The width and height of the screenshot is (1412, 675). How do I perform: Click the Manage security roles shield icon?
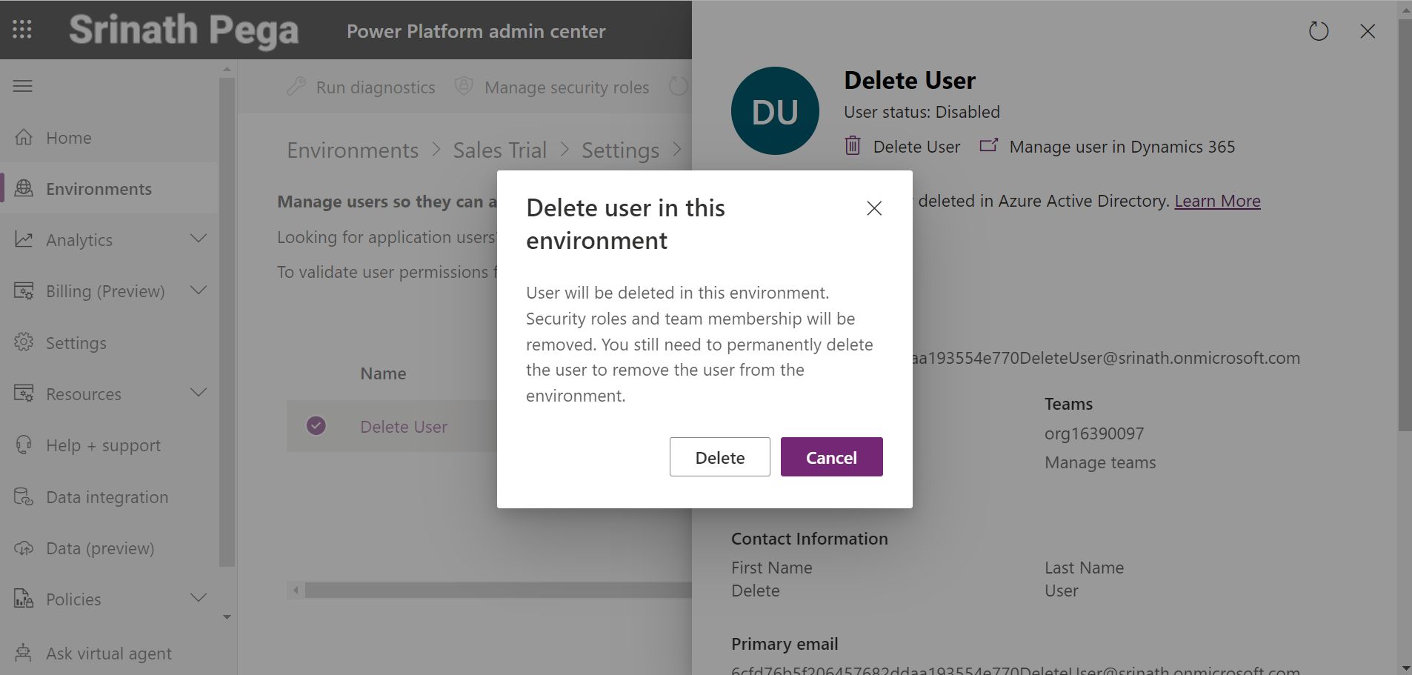[464, 87]
